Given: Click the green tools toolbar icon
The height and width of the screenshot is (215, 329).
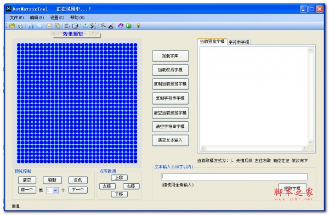Looking at the screenshot, I should [103, 26].
